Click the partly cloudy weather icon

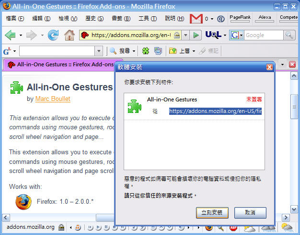(249, 228)
